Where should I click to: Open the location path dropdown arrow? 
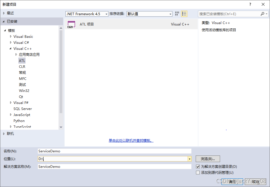click(190, 159)
